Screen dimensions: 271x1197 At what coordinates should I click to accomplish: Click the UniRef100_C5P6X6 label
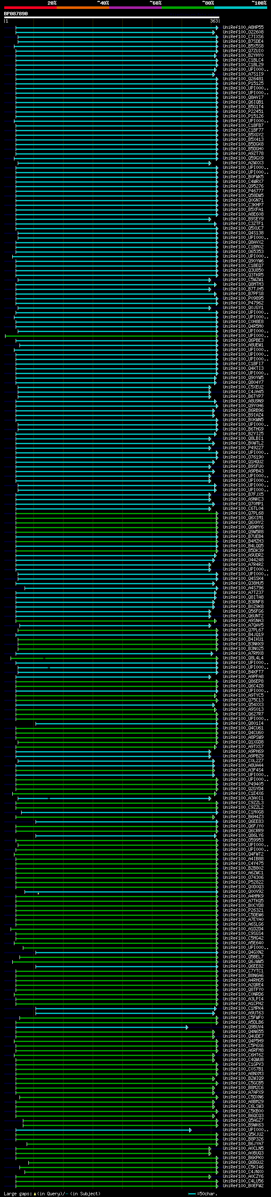pyautogui.click(x=243, y=1045)
